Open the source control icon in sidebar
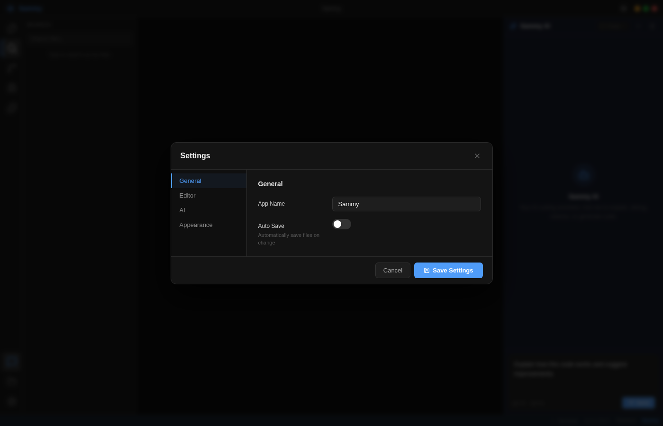The width and height of the screenshot is (663, 426). click(11, 68)
